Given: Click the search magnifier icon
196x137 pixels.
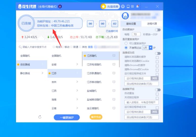Looking at the screenshot, I should pyautogui.click(x=20, y=47).
